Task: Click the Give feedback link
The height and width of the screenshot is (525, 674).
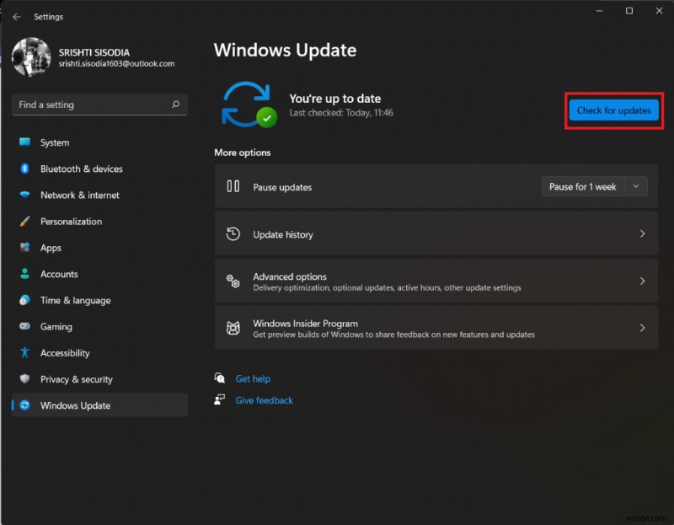Action: (x=264, y=400)
